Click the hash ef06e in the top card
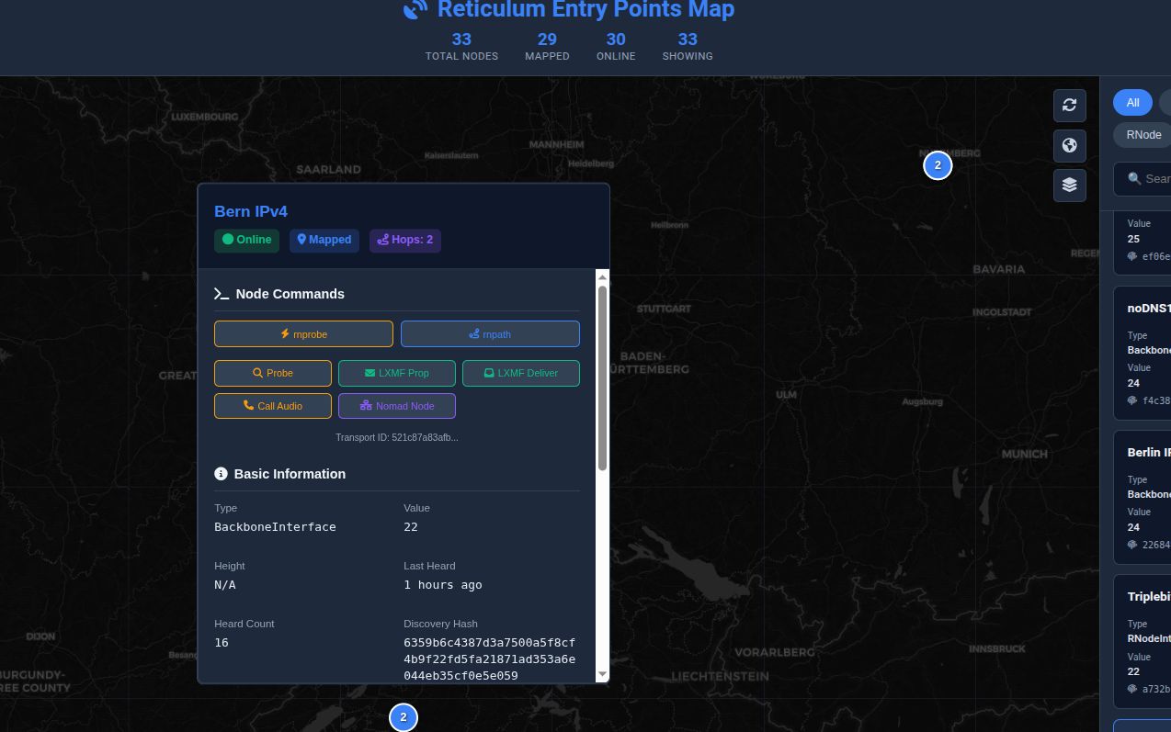 [1155, 256]
